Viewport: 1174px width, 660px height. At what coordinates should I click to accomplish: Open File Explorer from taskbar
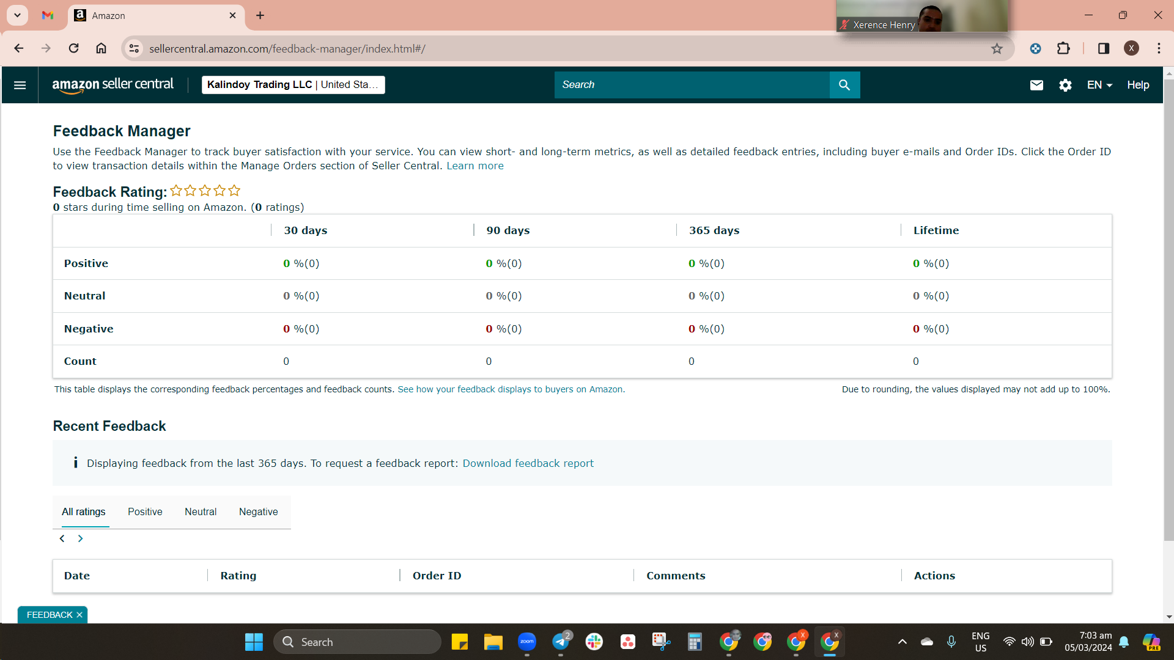pos(493,642)
